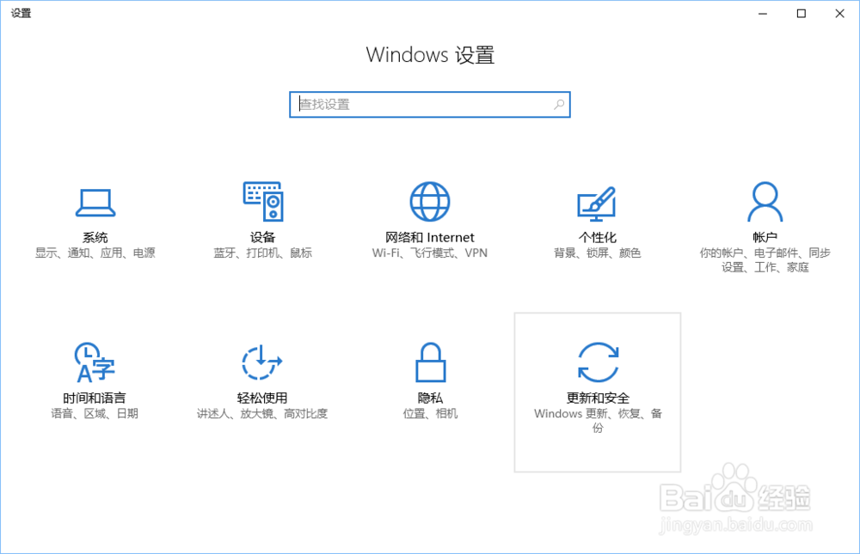The width and height of the screenshot is (860, 554).
Task: Click the Wi-Fi、飞行模式、VPN description
Action: 429,253
